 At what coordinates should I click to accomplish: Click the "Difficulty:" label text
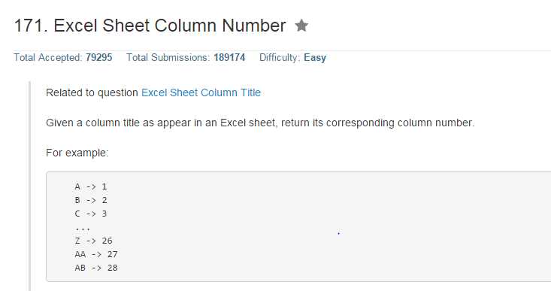pyautogui.click(x=280, y=58)
